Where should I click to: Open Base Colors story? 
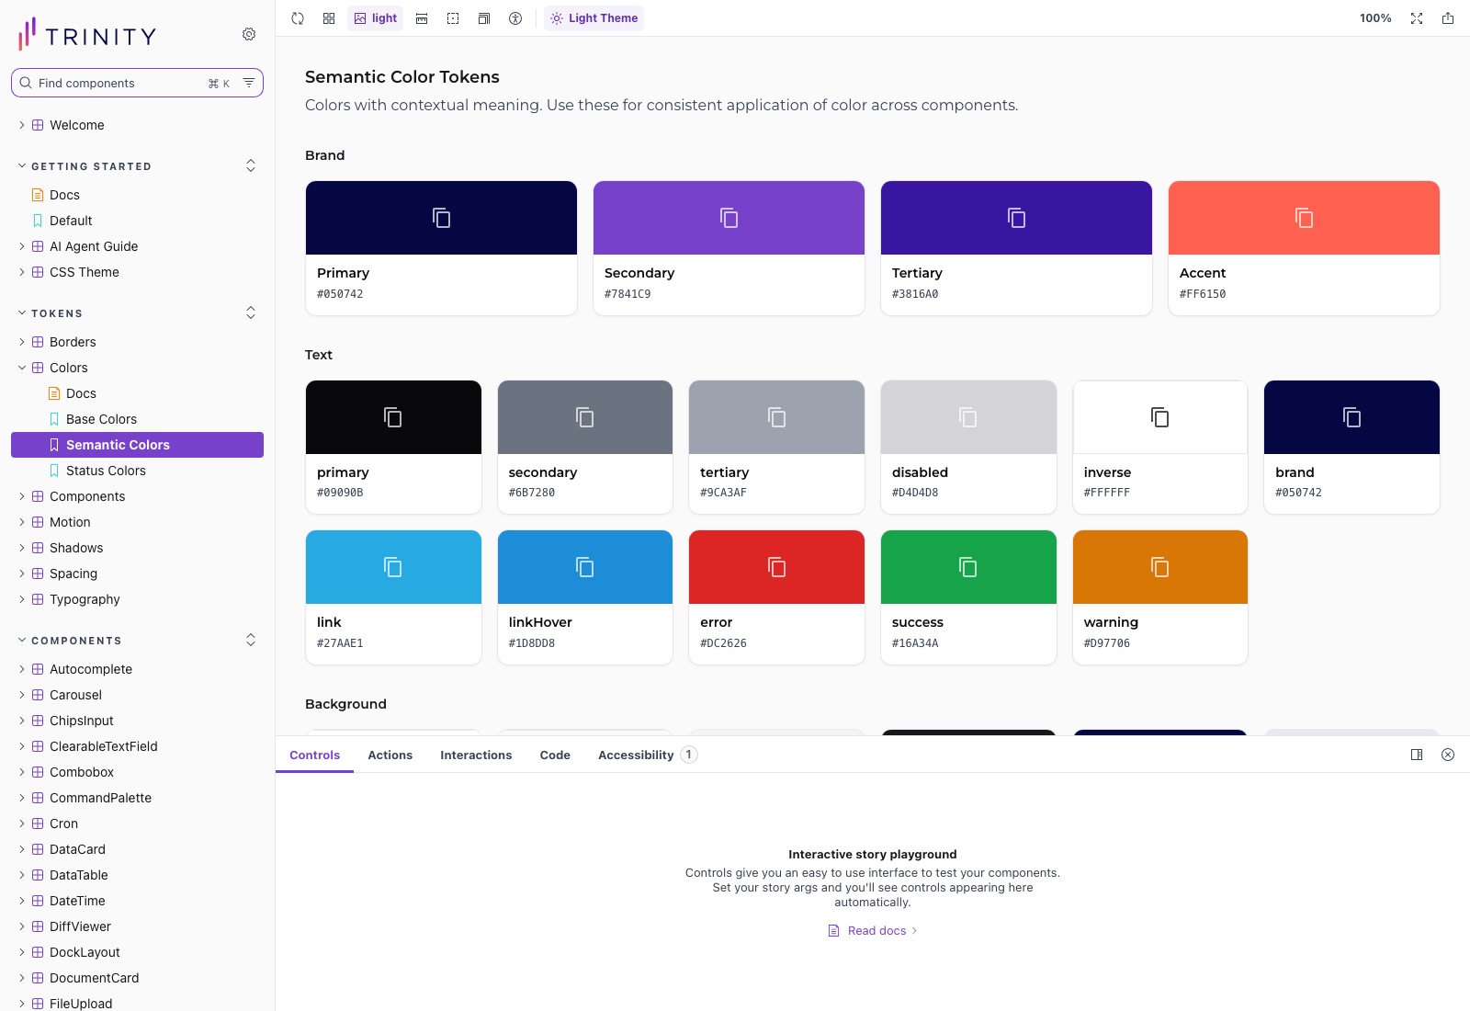point(138,419)
